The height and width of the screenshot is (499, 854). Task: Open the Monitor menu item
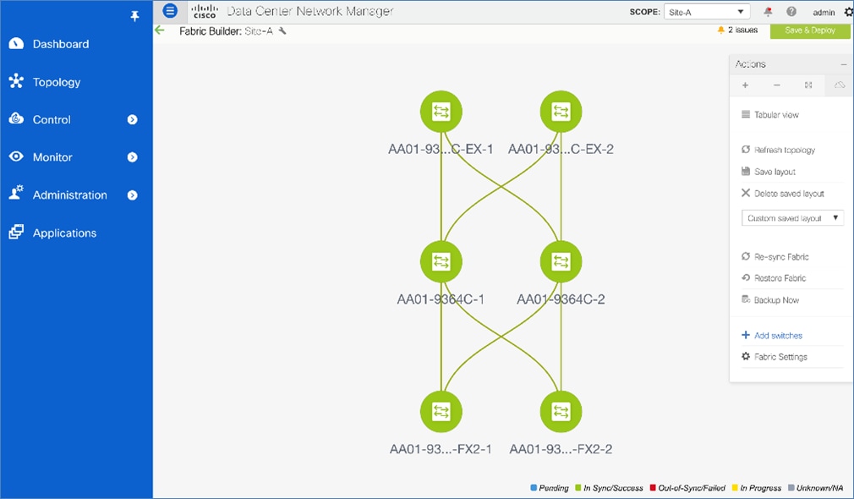coord(52,157)
